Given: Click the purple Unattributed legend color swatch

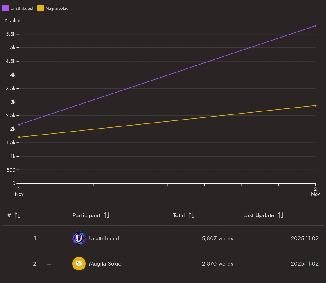Looking at the screenshot, I should coord(5,8).
